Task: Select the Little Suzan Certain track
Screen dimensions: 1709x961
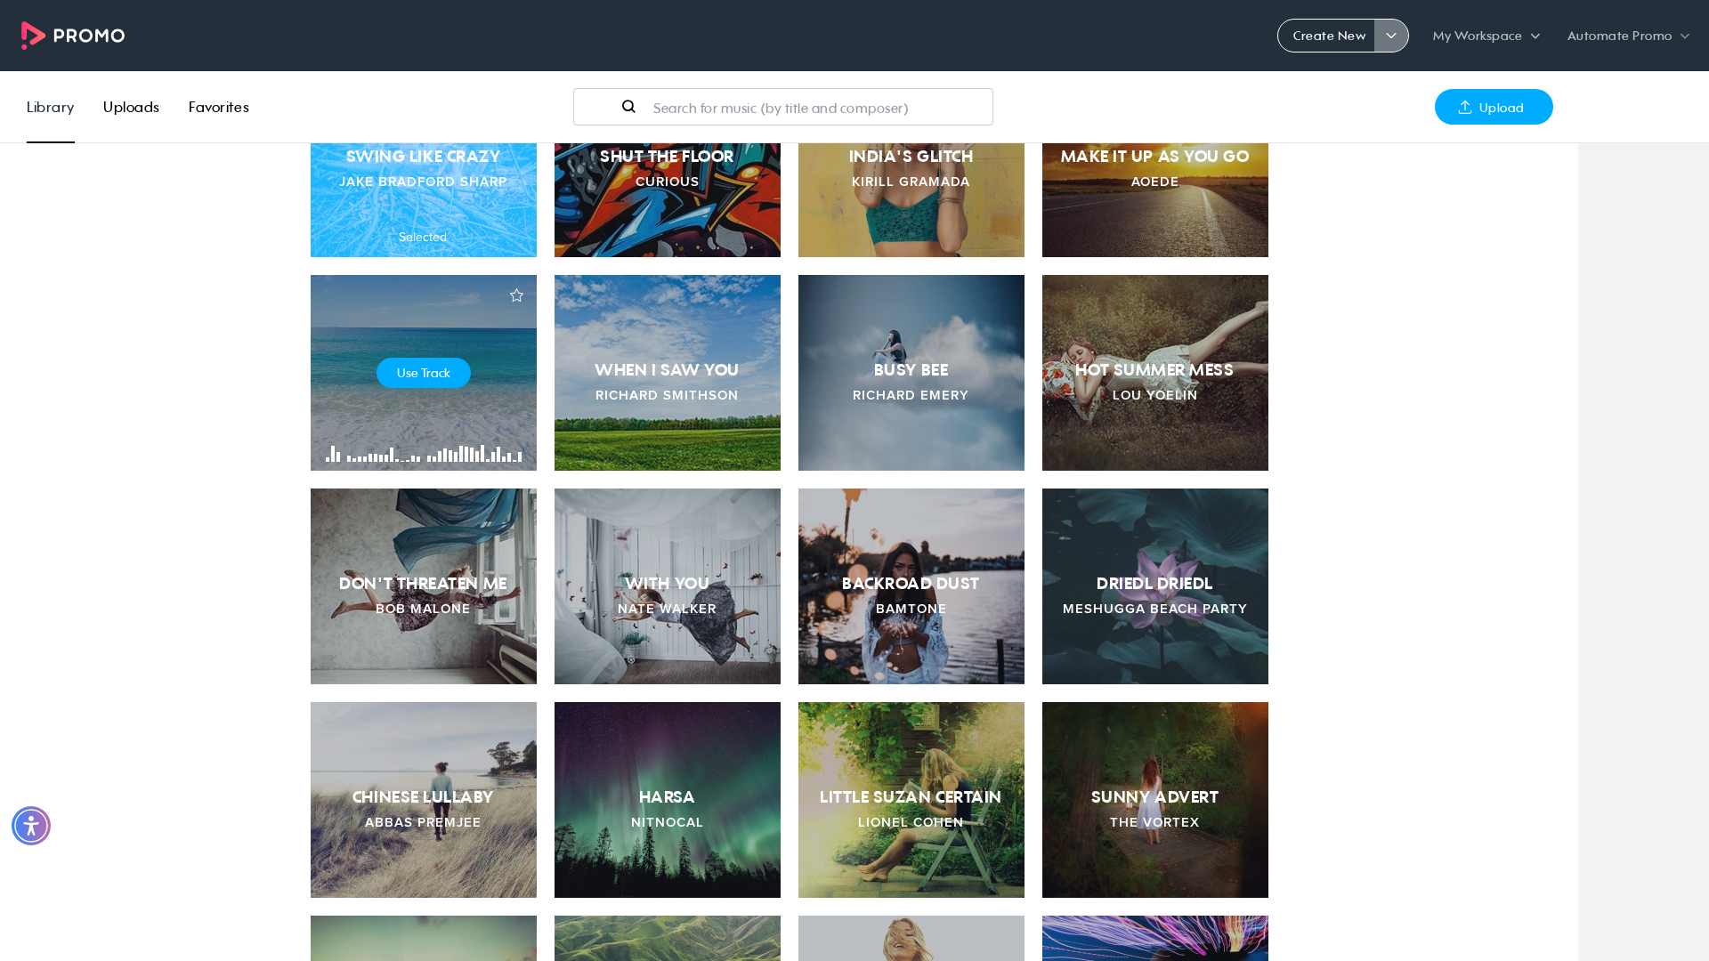Action: tap(911, 800)
